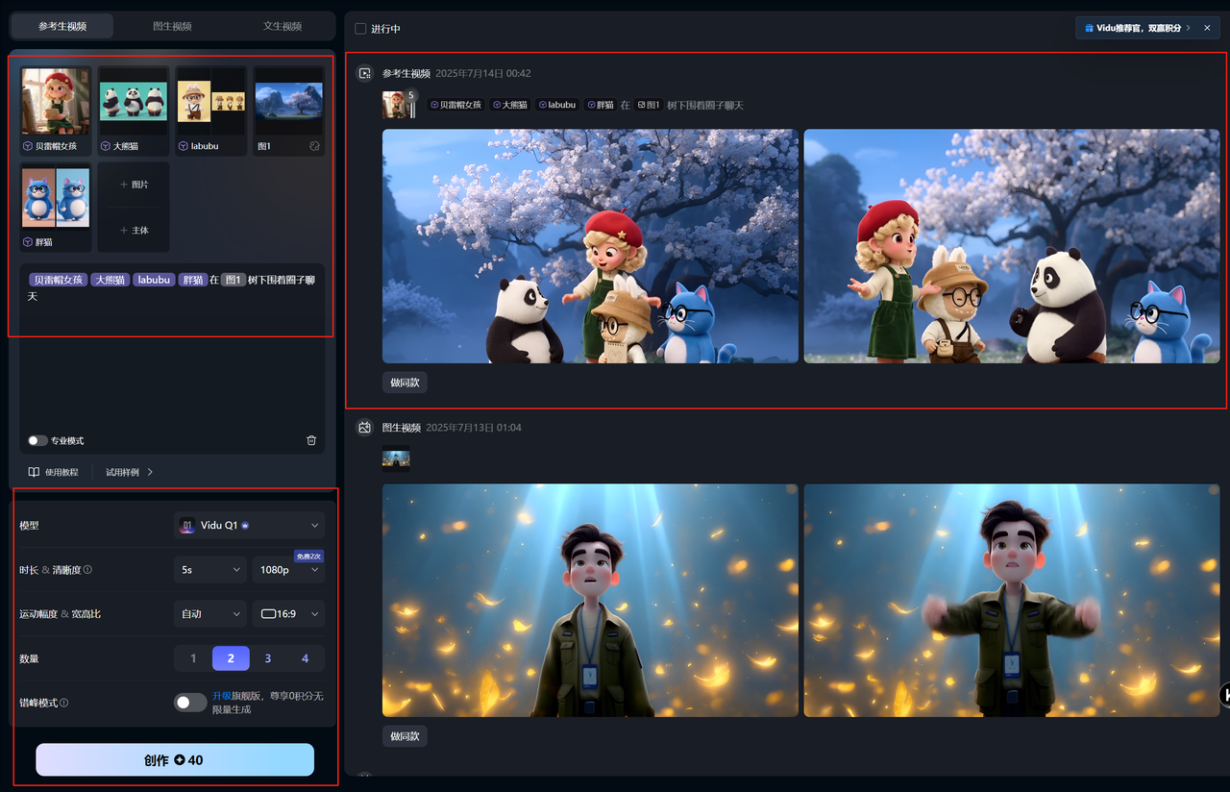1230x792 pixels.
Task: Click the 创作 40 generate button
Action: click(175, 759)
